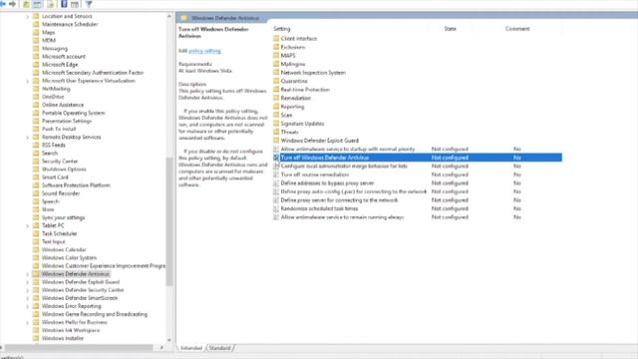Image resolution: width=638 pixels, height=359 pixels.
Task: Click policy icon for Define addresses to bypass proxy
Action: point(276,183)
